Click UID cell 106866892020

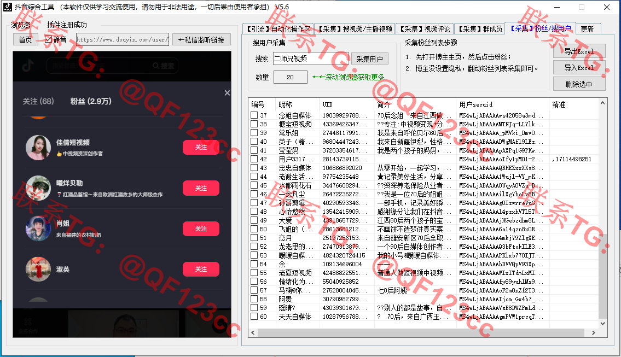[x=342, y=167]
